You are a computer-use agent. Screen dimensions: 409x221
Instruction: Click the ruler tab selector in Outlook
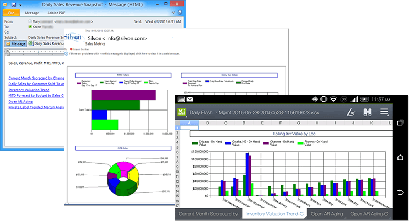pyautogui.click(x=8, y=51)
